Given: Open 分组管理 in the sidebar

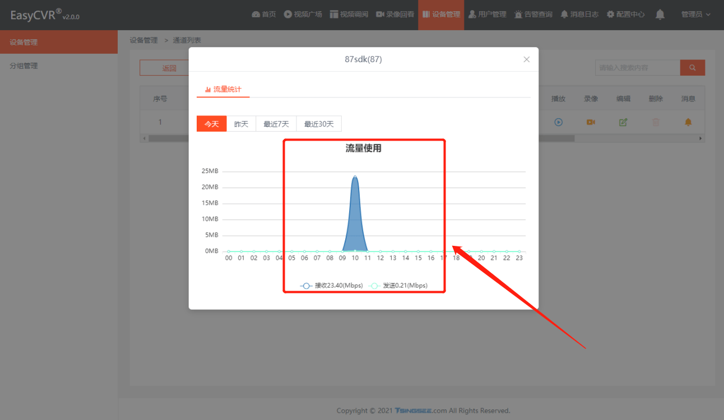Looking at the screenshot, I should 24,66.
